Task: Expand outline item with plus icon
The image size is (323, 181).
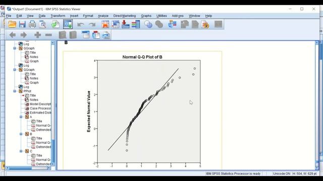Action: coord(37,35)
